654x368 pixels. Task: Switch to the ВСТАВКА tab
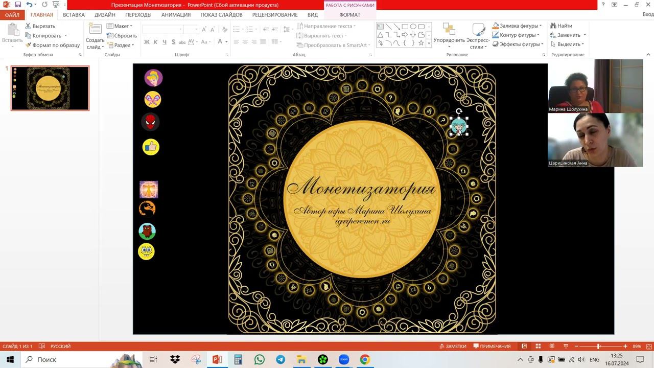click(74, 15)
